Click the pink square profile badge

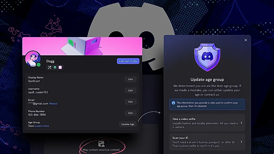(60, 67)
